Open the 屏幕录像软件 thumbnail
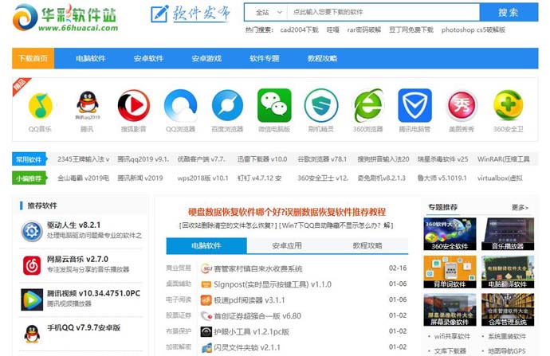This screenshot has width=550, height=356. tap(450, 310)
